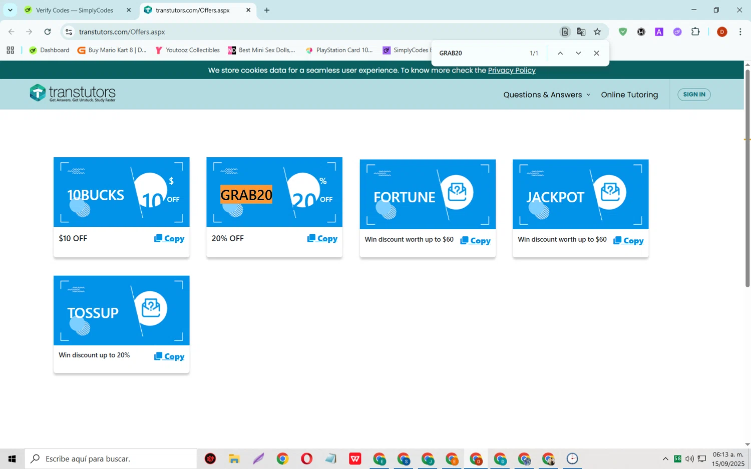View site information icon
751x469 pixels.
click(x=69, y=32)
